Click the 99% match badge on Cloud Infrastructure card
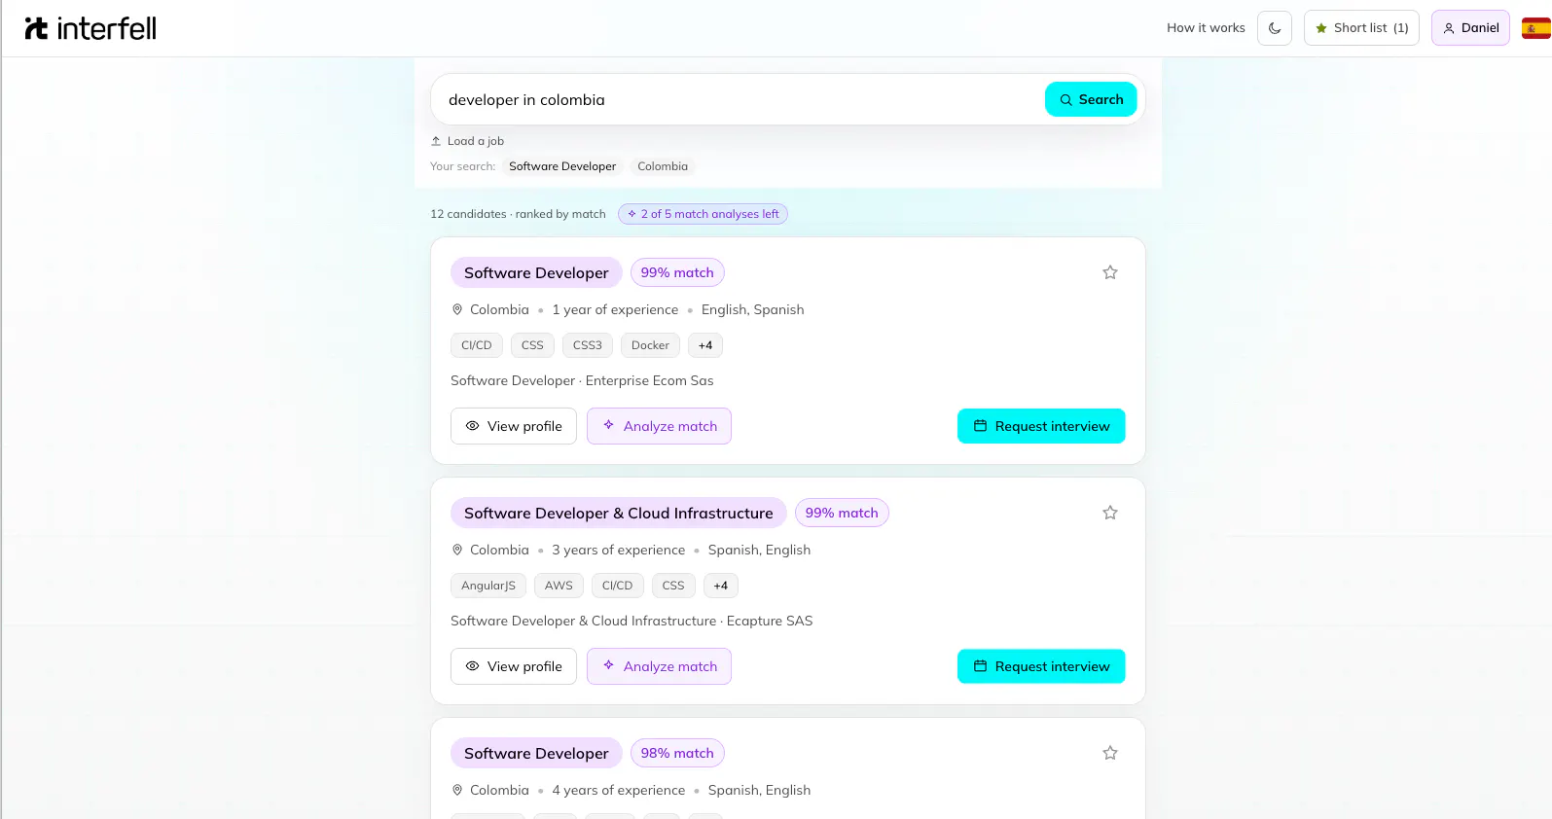1552x819 pixels. click(842, 513)
